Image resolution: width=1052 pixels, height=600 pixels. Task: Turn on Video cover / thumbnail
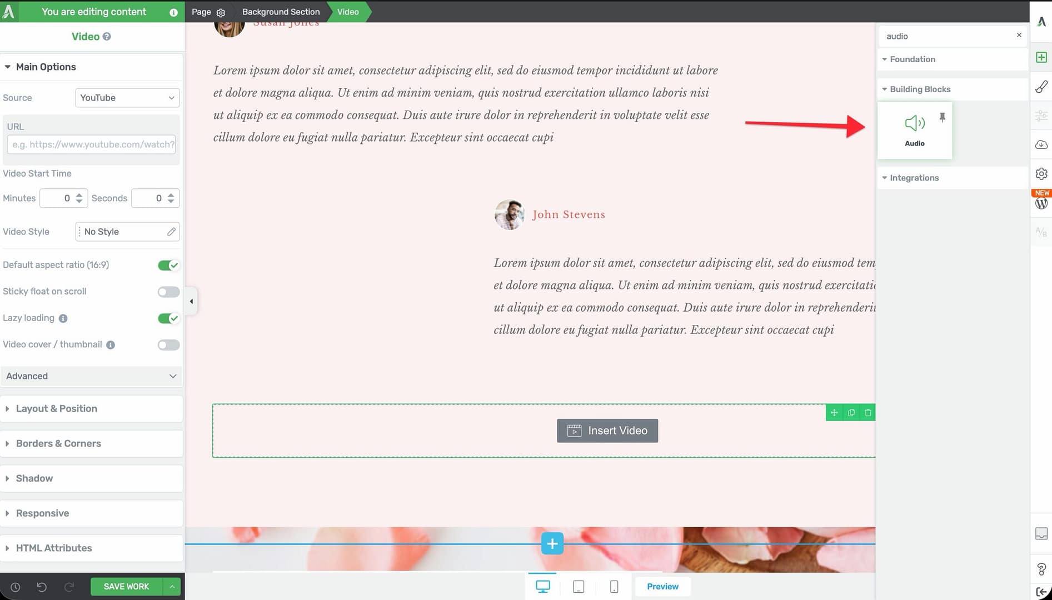(x=168, y=345)
